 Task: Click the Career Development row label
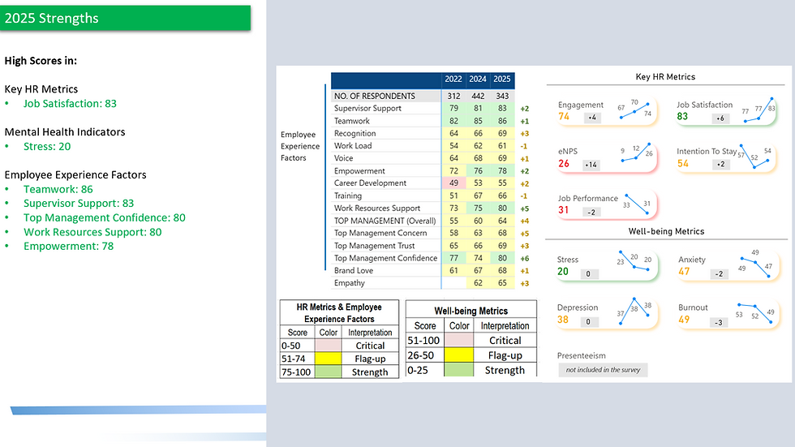[370, 183]
